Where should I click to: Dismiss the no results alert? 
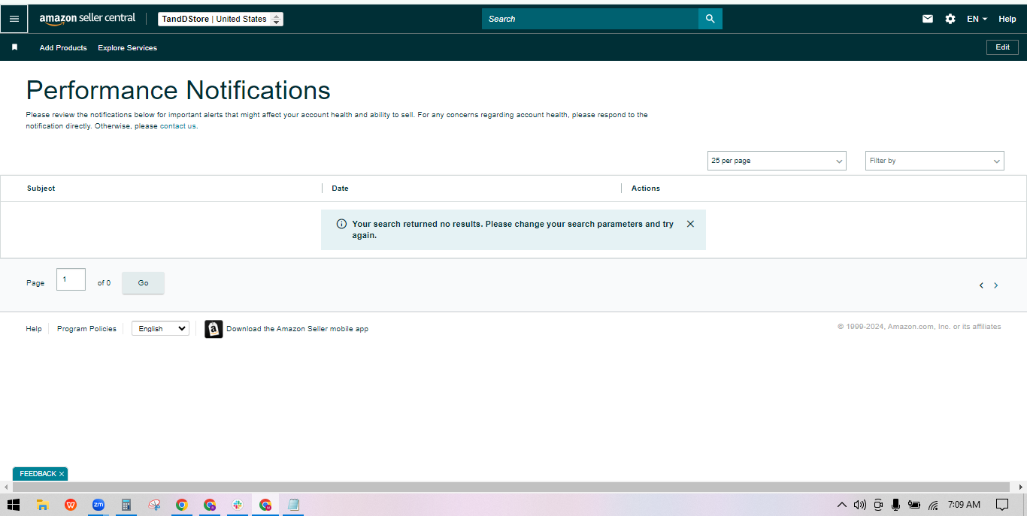(x=690, y=224)
